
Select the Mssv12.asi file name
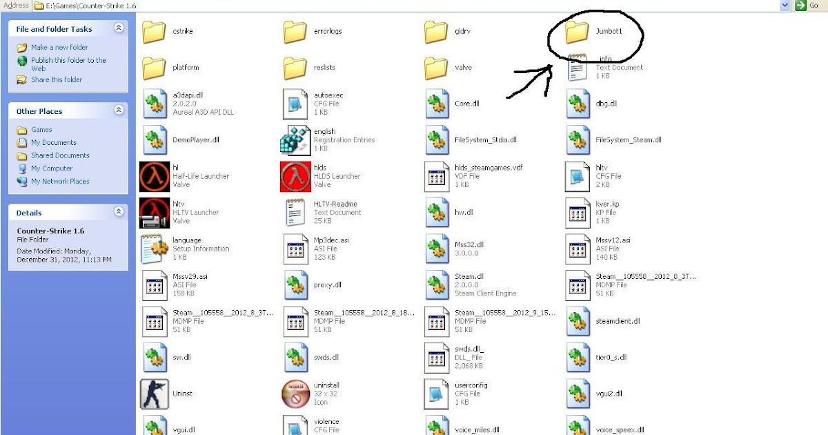tap(613, 240)
